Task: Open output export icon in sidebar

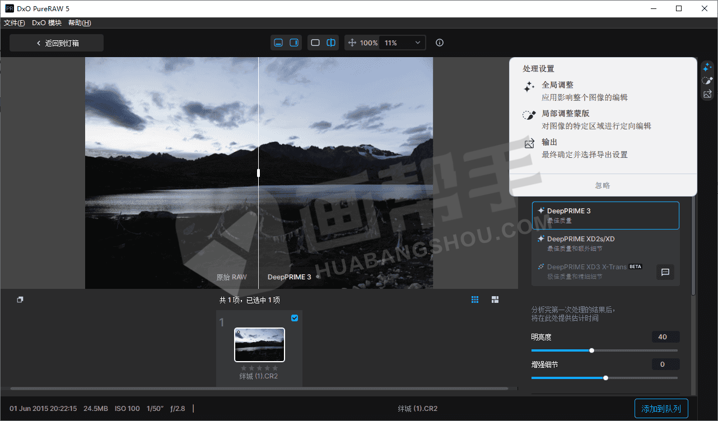Action: point(707,94)
